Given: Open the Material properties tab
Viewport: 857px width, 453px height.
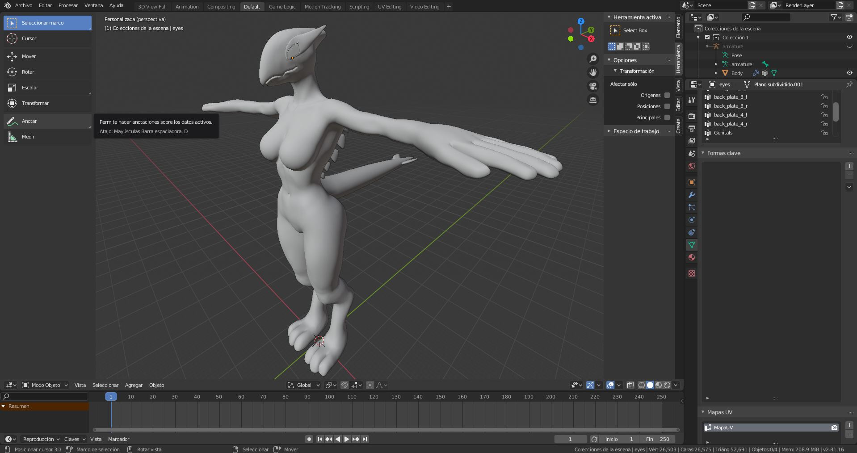Looking at the screenshot, I should (x=692, y=257).
